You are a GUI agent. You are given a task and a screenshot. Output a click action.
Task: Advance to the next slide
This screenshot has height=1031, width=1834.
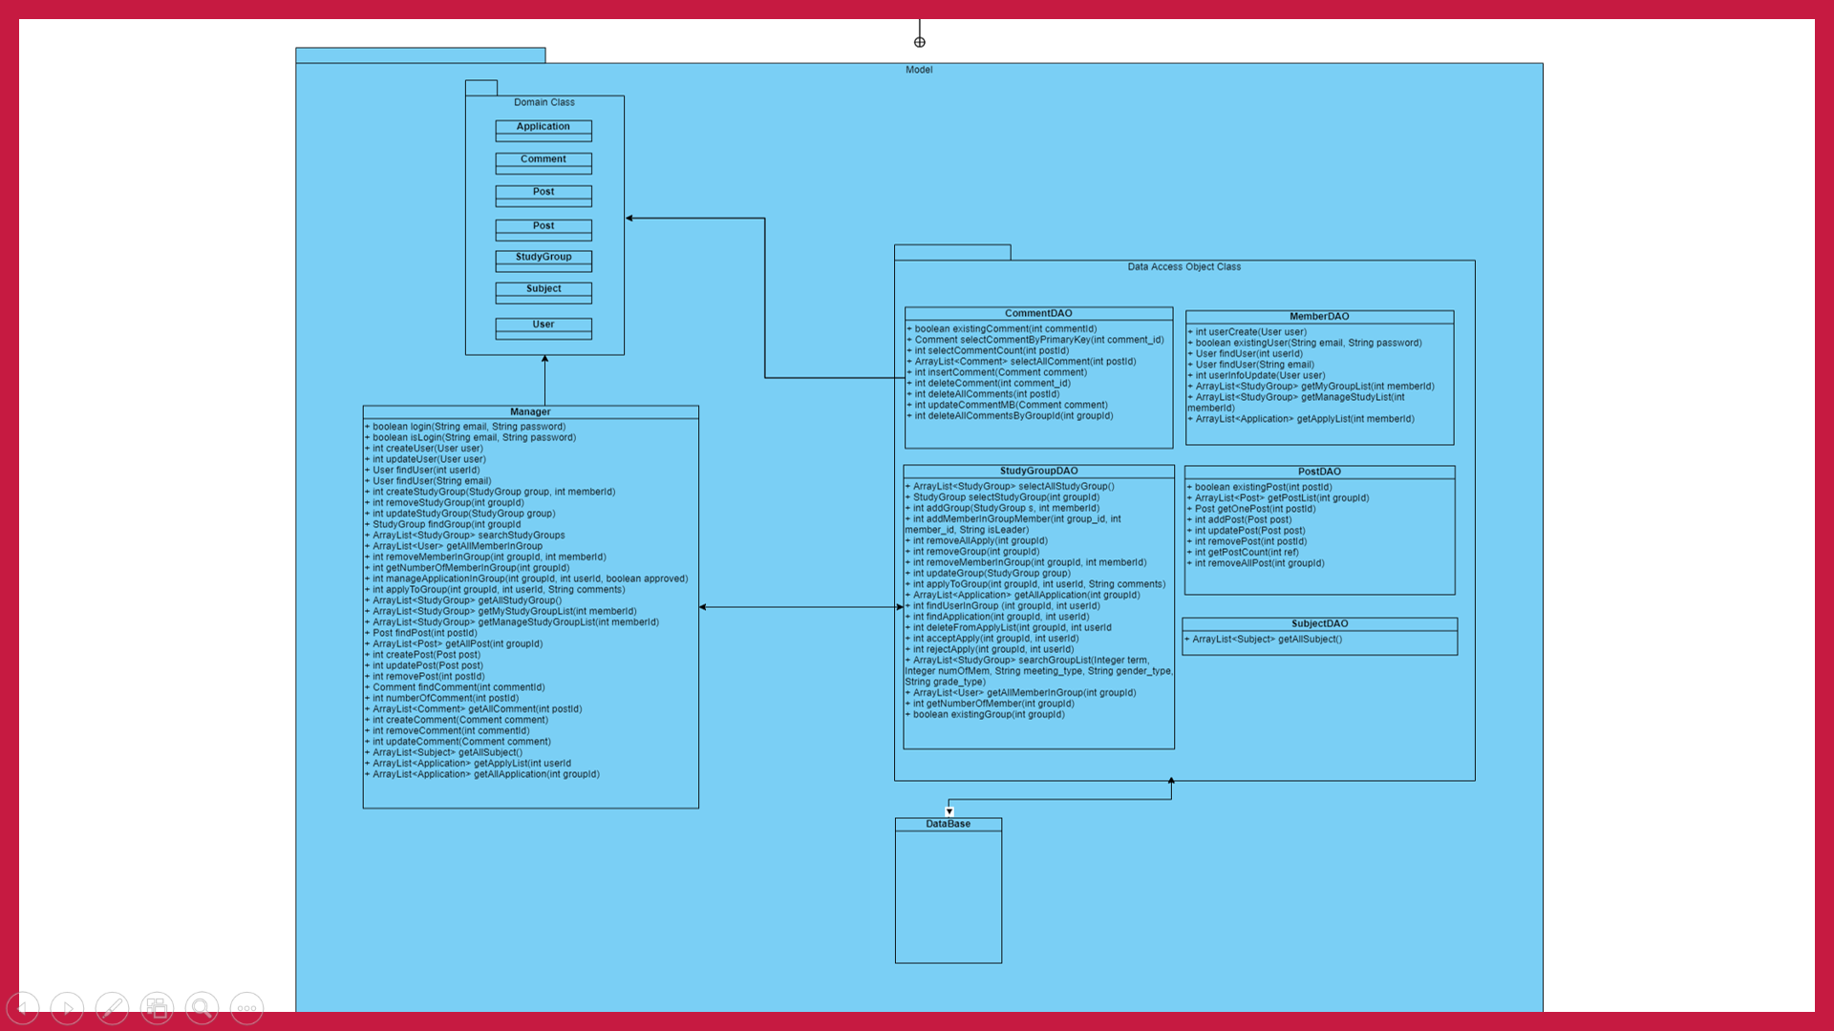67,1008
